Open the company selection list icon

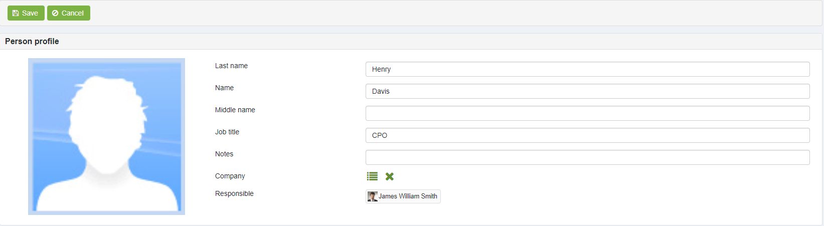(x=372, y=176)
